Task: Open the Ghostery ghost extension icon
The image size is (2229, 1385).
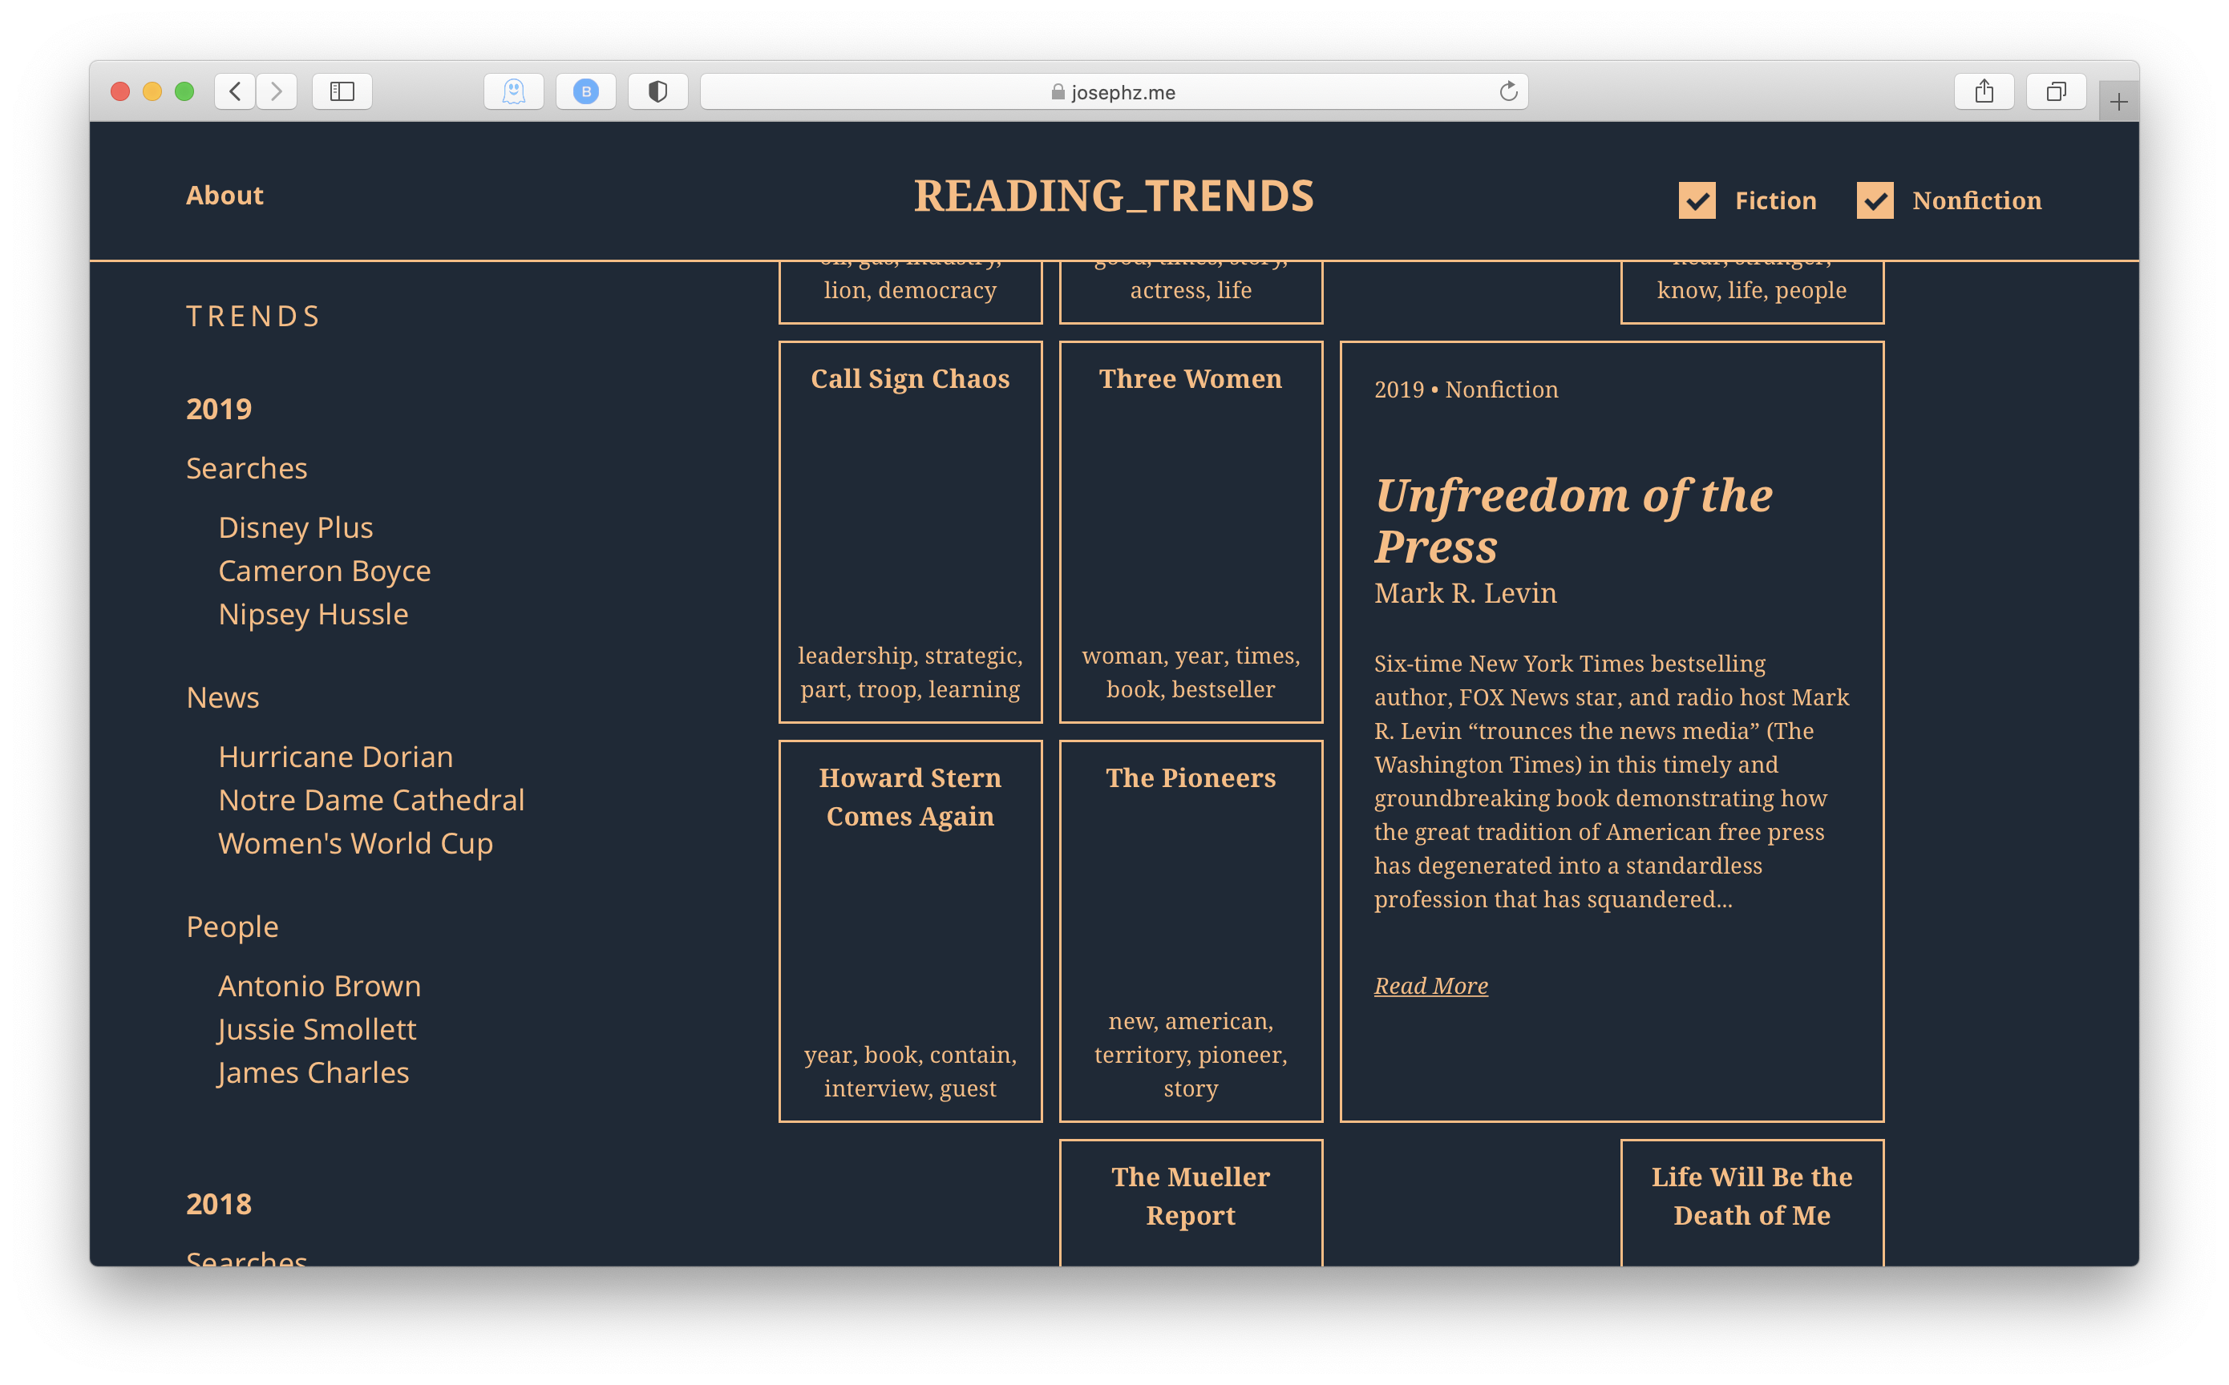Action: tap(513, 91)
